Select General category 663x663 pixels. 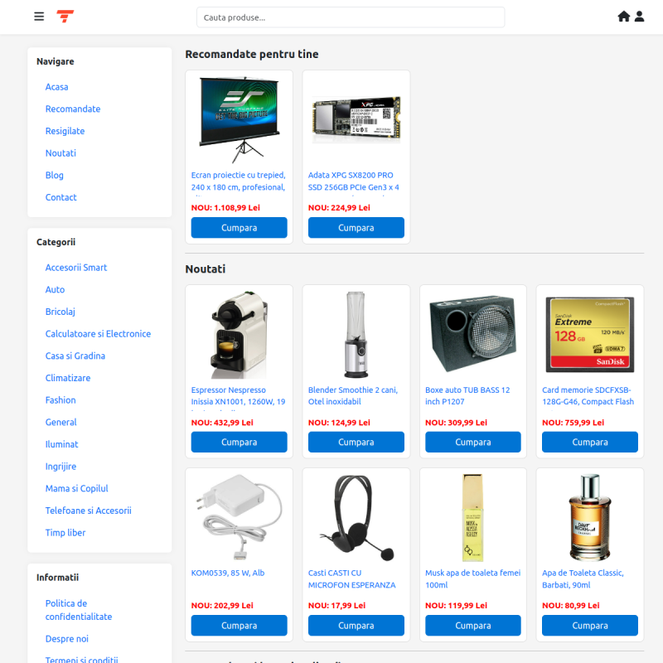(x=60, y=422)
